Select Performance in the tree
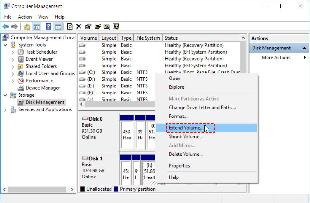Viewport: 310px width, 203px height. point(39,81)
